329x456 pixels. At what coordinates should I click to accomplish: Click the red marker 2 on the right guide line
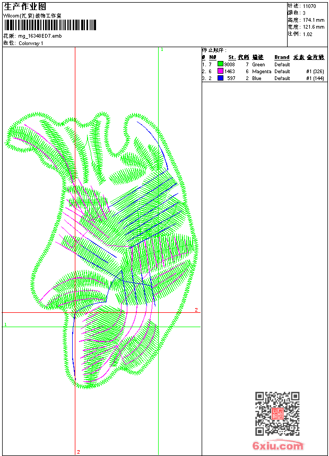[x=196, y=310]
